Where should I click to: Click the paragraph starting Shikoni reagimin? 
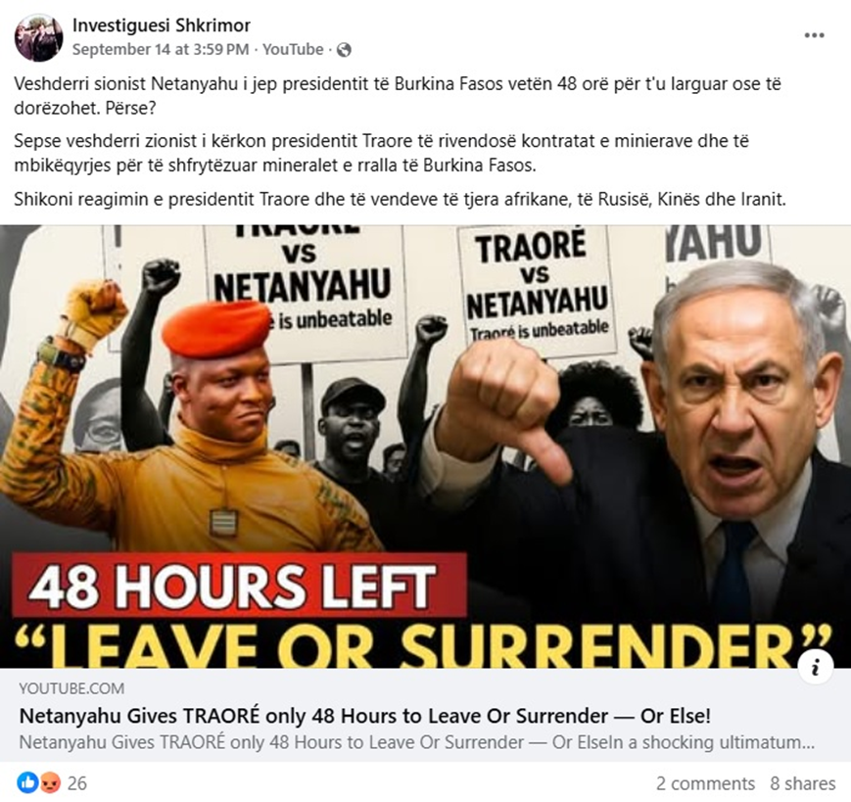click(400, 199)
